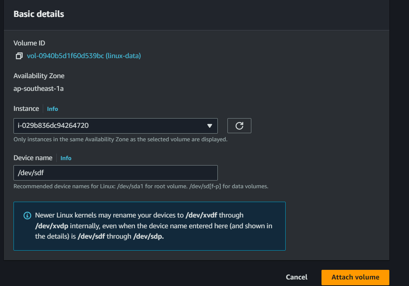Click the Basic details heading

pos(39,14)
